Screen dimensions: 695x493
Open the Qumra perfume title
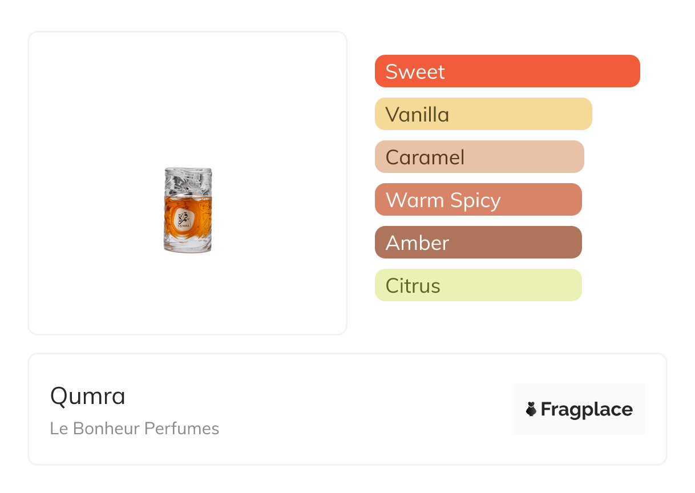click(88, 396)
